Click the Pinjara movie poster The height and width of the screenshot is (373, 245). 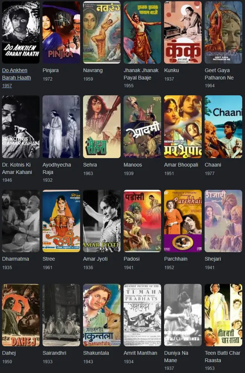pos(61,32)
